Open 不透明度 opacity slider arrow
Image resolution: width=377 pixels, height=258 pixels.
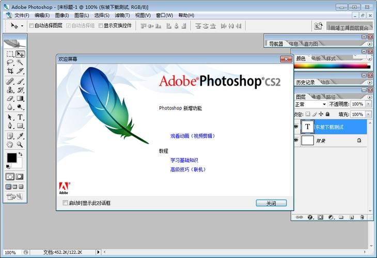click(x=368, y=104)
